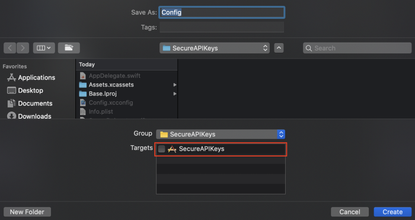Image resolution: width=415 pixels, height=220 pixels.
Task: Select Info.plist file
Action: pyautogui.click(x=127, y=111)
